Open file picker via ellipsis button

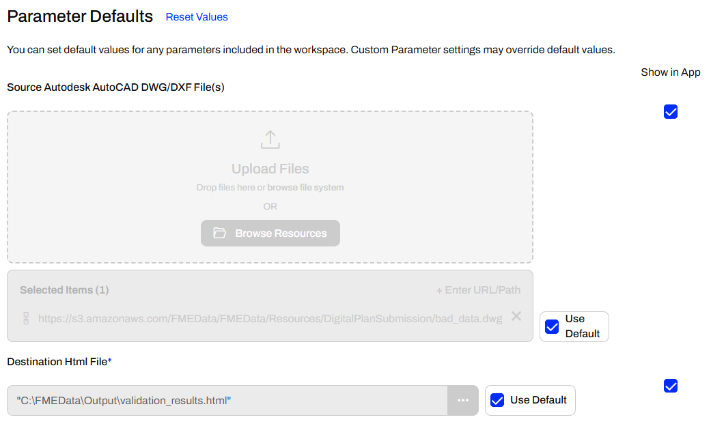463,400
